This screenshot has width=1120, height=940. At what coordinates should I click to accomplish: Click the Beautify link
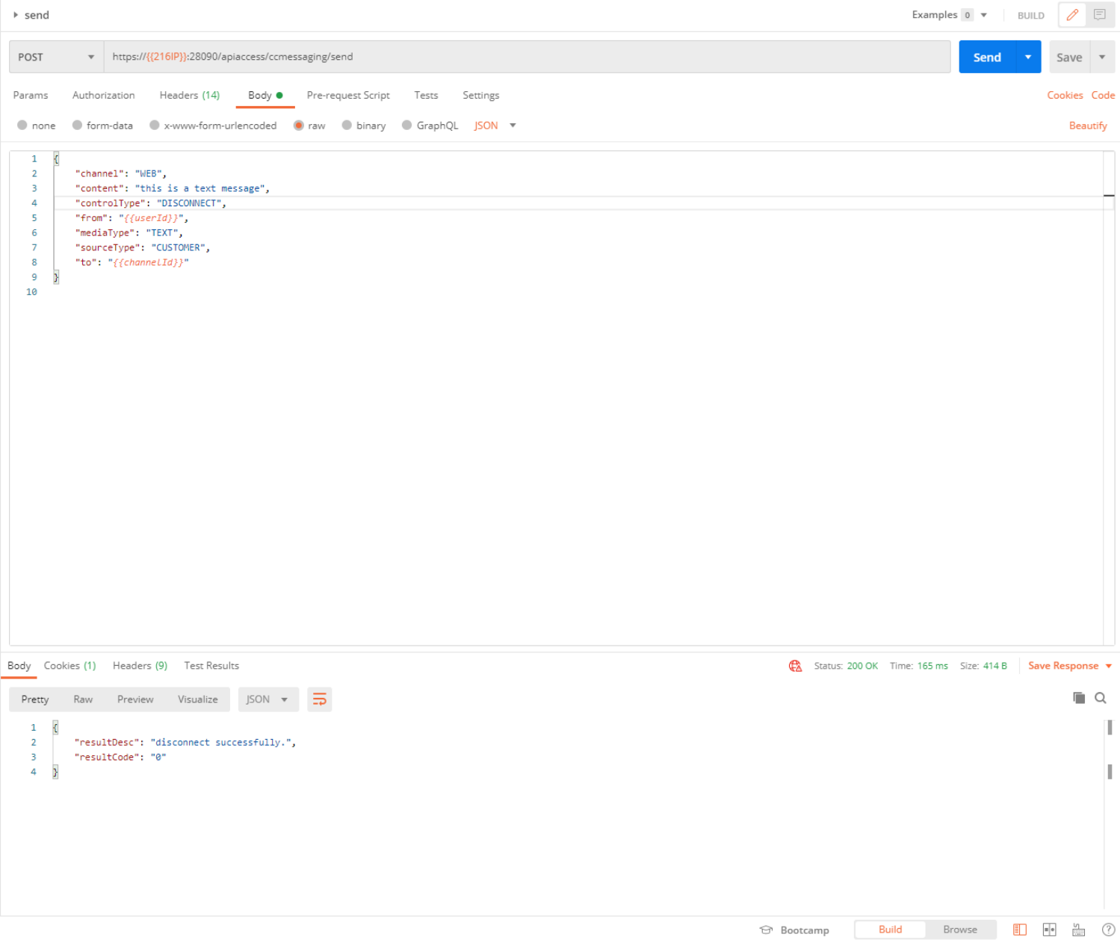pyautogui.click(x=1088, y=126)
